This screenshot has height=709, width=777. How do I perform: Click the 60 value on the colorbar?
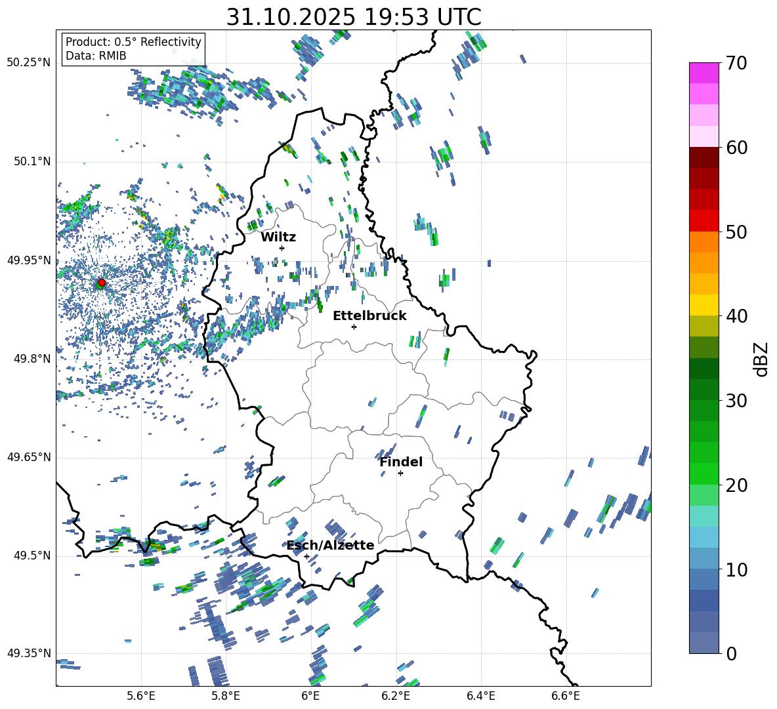[x=736, y=148]
